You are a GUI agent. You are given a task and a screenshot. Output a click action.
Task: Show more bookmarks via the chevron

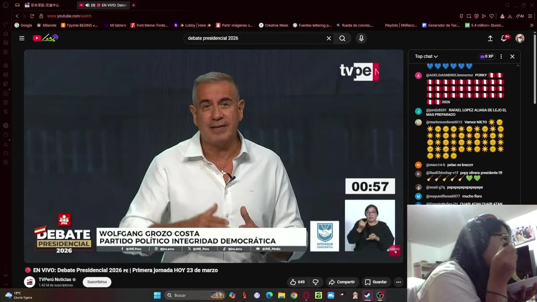tap(532, 25)
